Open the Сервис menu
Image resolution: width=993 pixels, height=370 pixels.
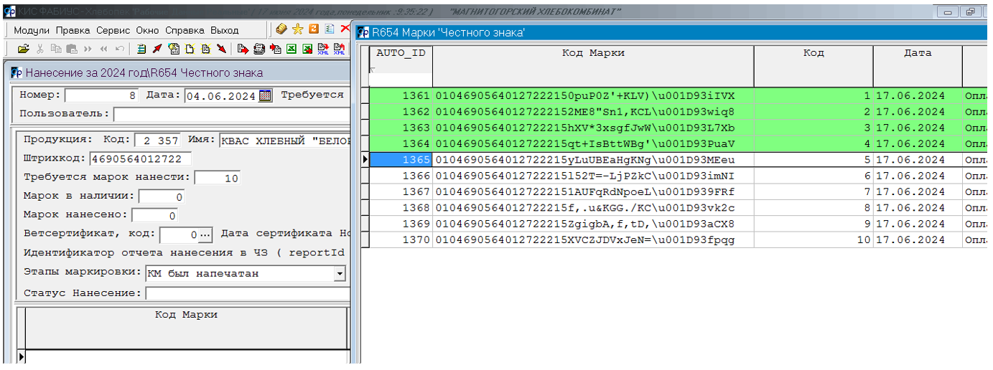click(113, 30)
